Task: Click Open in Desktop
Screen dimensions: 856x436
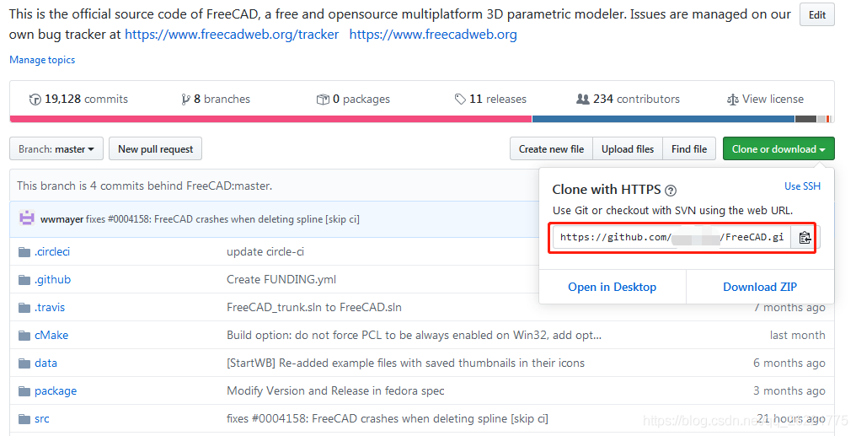Action: coord(612,287)
